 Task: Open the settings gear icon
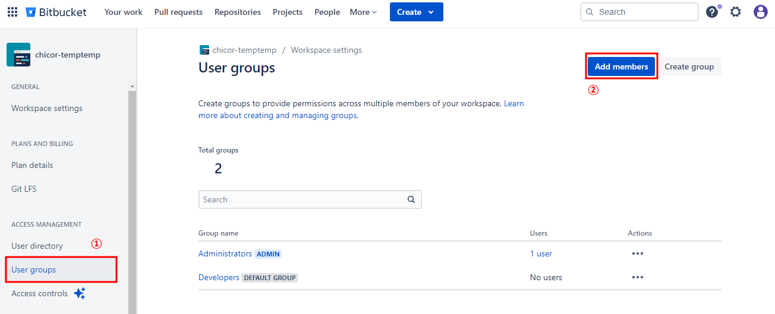pos(736,12)
